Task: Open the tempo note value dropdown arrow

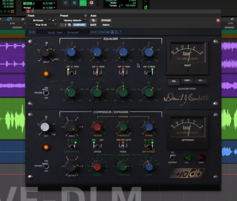Action: click(122, 5)
